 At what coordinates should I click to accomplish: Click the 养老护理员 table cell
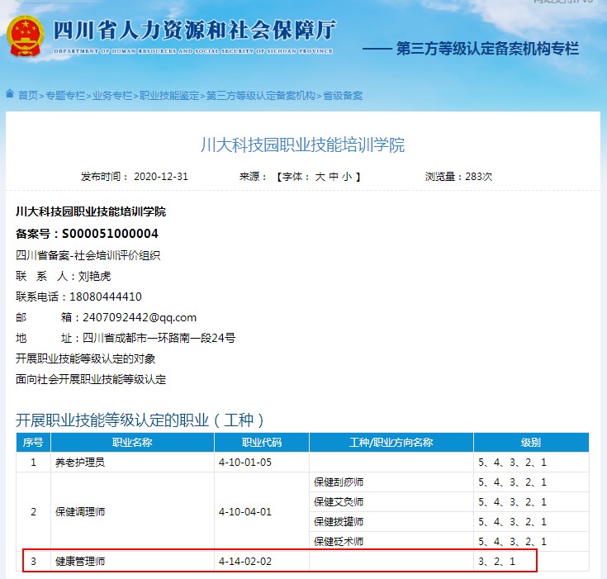80,463
